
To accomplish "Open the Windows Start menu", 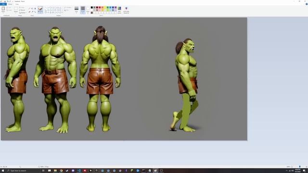I will coord(3,171).
